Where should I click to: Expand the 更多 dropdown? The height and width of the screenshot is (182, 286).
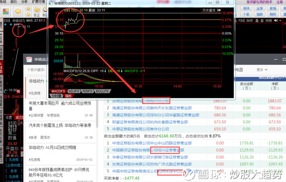click(x=262, y=70)
